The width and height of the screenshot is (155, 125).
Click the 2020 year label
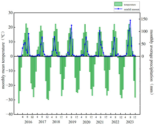(x=87, y=122)
